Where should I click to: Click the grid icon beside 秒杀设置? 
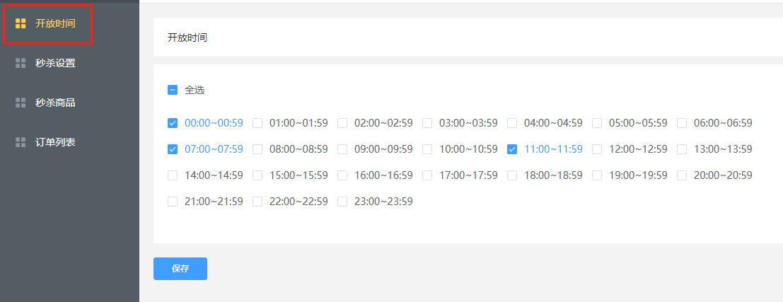tap(21, 64)
